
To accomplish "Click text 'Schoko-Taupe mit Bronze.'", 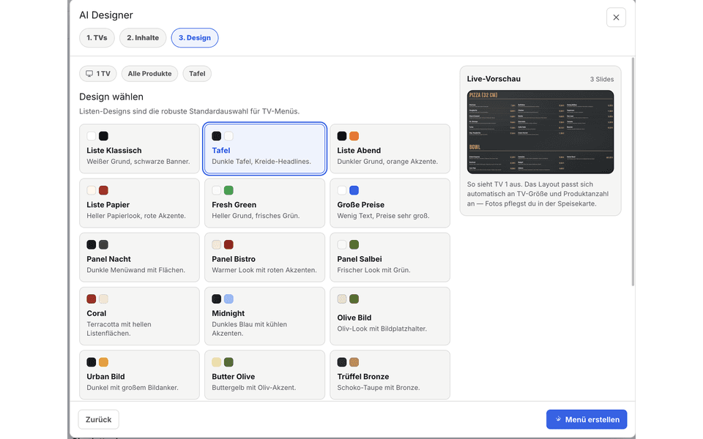I will (379, 388).
